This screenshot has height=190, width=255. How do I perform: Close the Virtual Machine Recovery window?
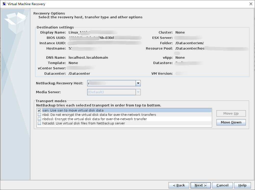click(x=250, y=4)
